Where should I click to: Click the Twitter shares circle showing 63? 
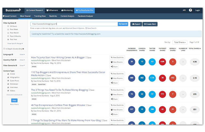[x=152, y=62]
